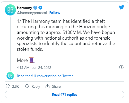This screenshot has height=103, width=129.
Task: Click the blue heart emoji beside Harmony
Action: [35, 8]
